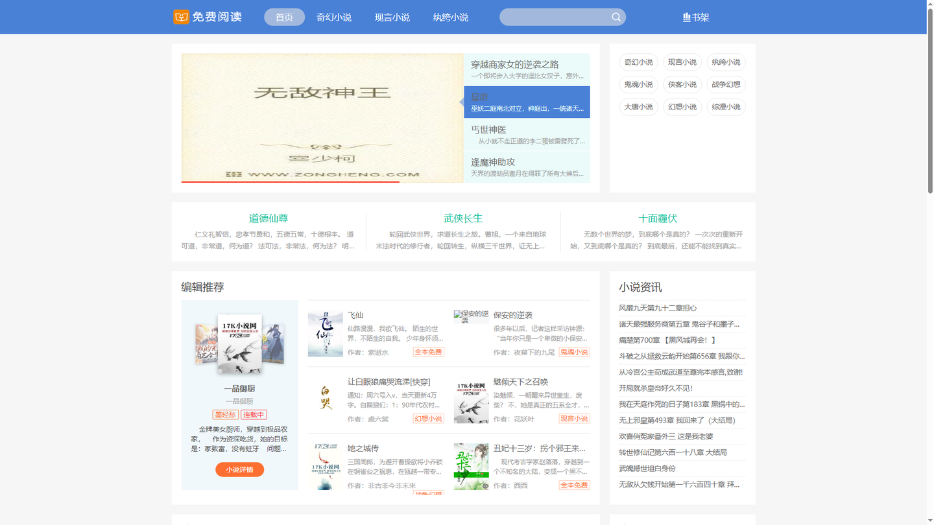
Task: Open the 现言小说 nav tab
Action: (392, 17)
